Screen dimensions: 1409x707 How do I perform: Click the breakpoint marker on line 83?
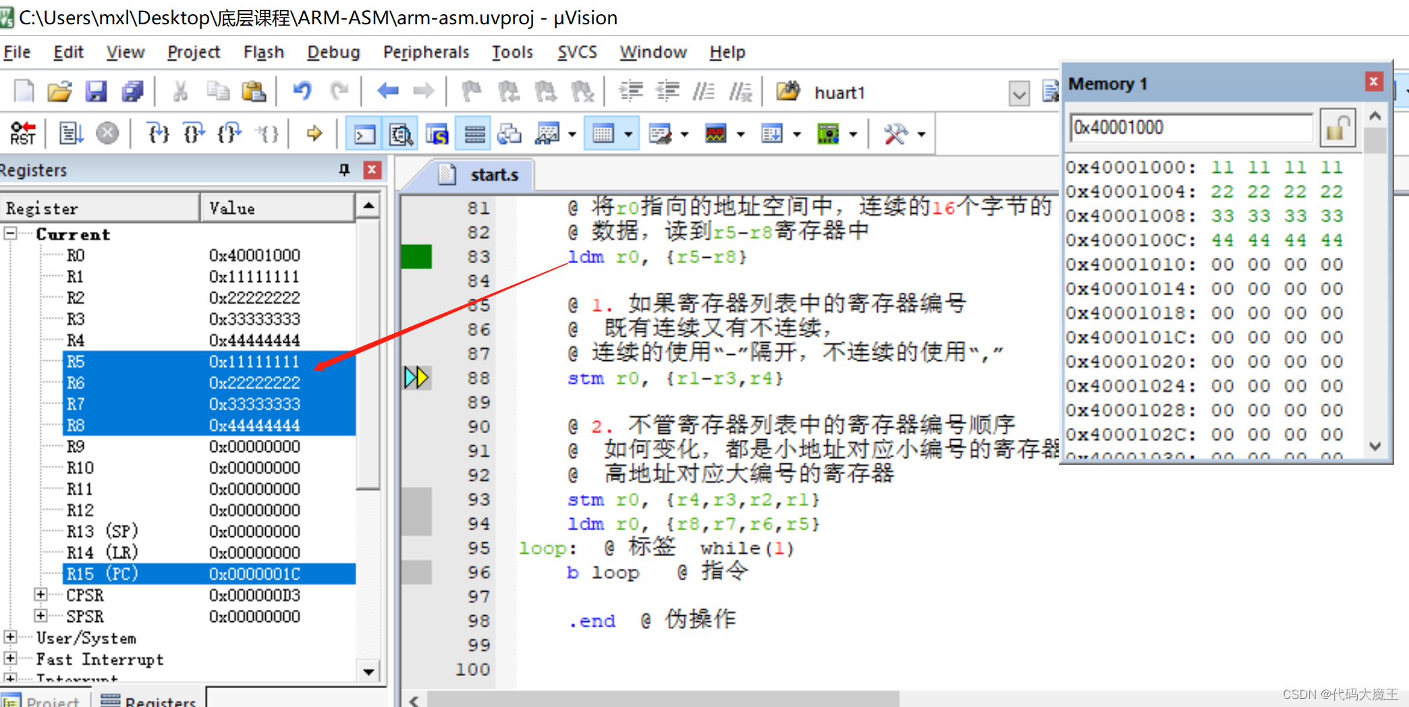(416, 257)
